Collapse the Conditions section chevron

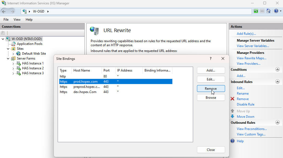coord(278,70)
